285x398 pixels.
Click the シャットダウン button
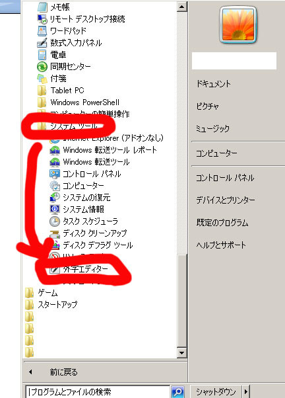click(216, 392)
